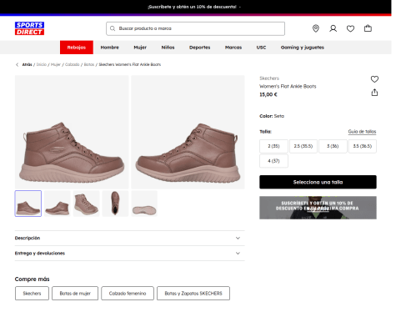The height and width of the screenshot is (317, 396).
Task: Open the Niños menu
Action: pos(168,48)
